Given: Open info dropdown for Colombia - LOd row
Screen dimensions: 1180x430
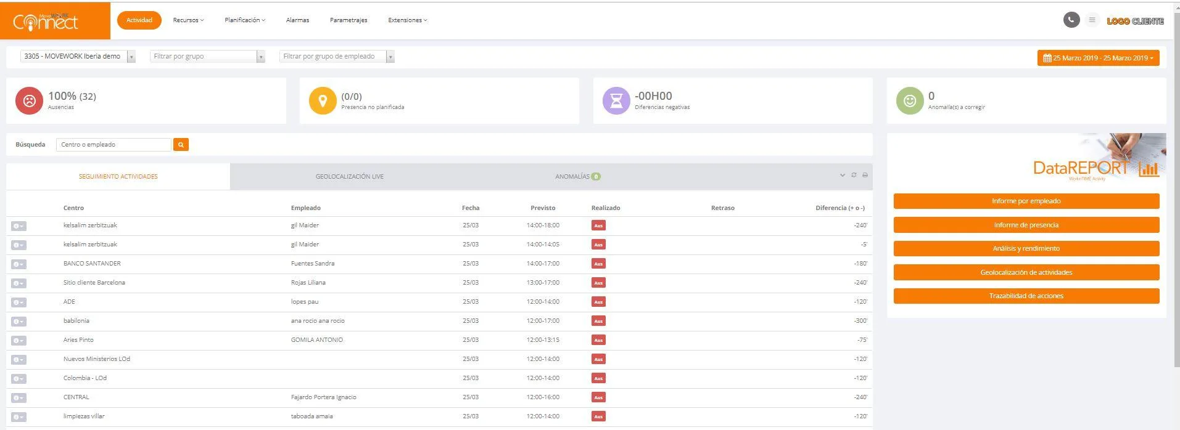Looking at the screenshot, I should 19,379.
